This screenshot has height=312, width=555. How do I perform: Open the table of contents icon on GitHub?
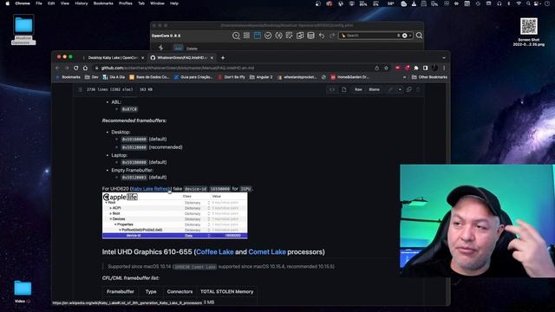coord(80,89)
